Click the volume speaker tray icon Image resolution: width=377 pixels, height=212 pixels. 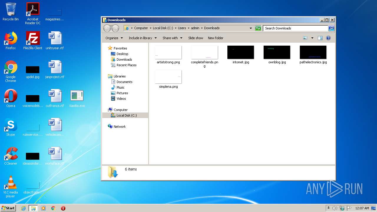[x=335, y=208]
